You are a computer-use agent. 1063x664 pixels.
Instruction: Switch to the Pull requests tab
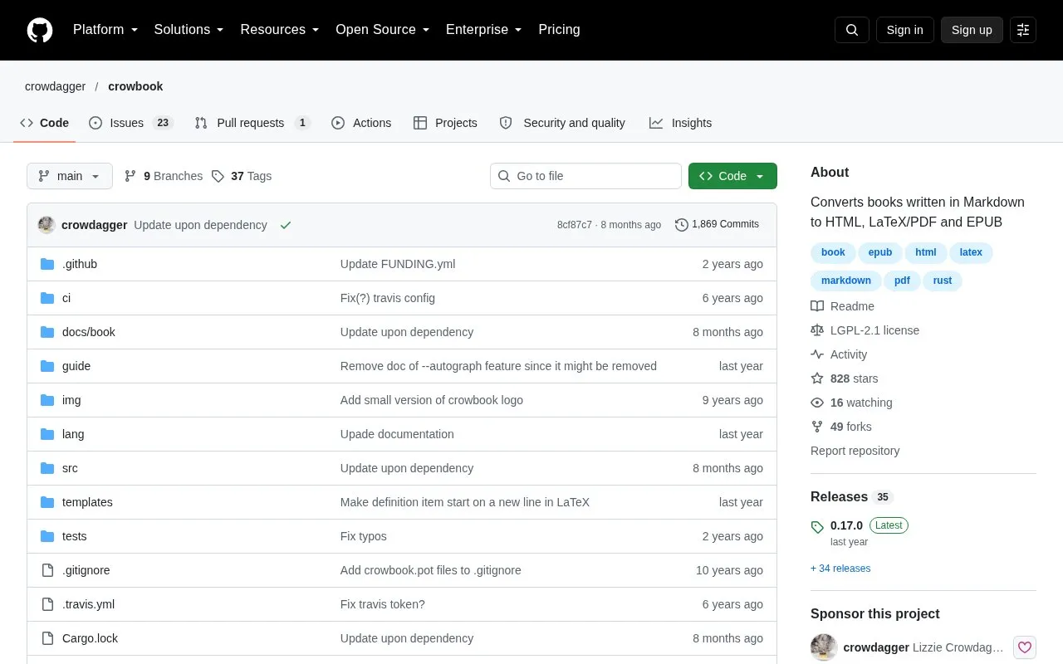click(x=252, y=123)
